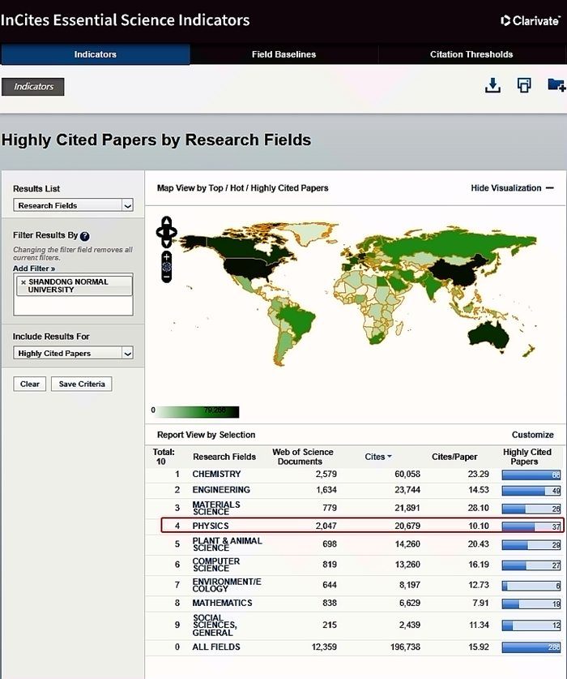
Task: Switch to the Field Baselines tab
Action: pos(283,54)
